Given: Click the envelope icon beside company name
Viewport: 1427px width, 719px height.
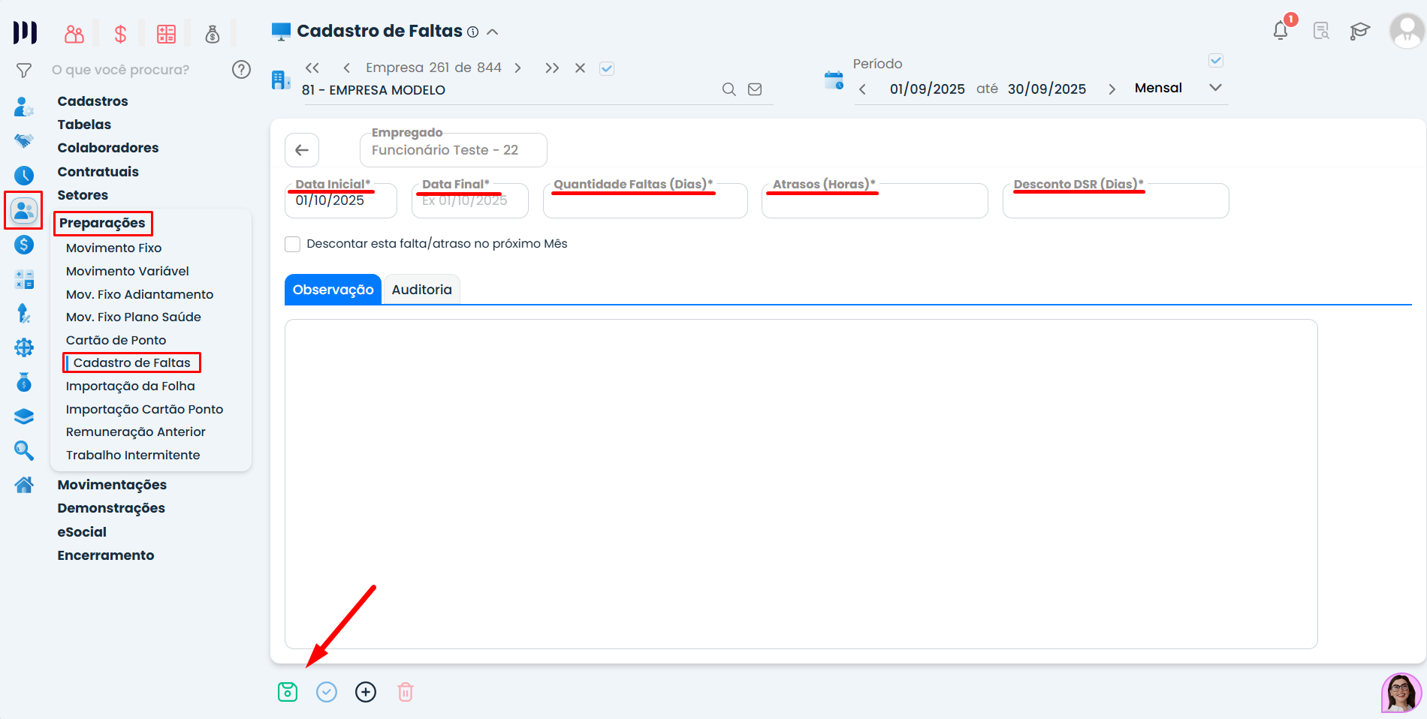Looking at the screenshot, I should (755, 89).
